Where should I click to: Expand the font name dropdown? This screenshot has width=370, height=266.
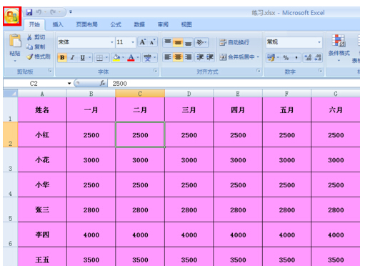(111, 42)
